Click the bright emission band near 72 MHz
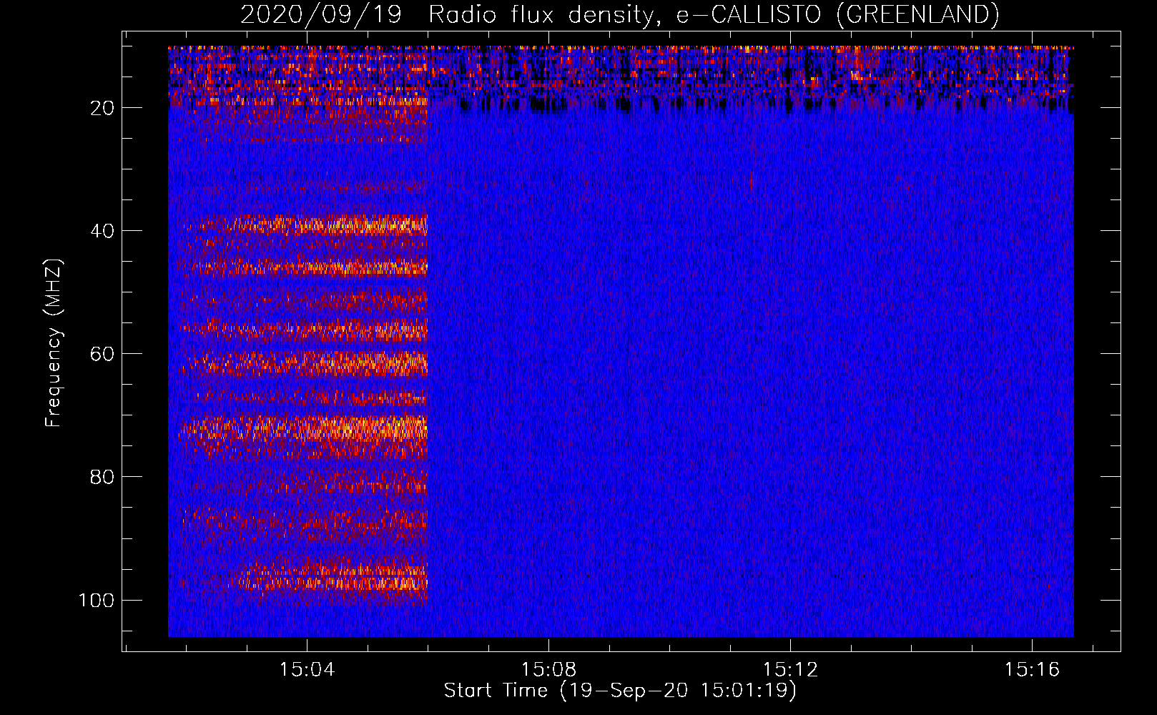Viewport: 1157px width, 715px height. point(304,429)
